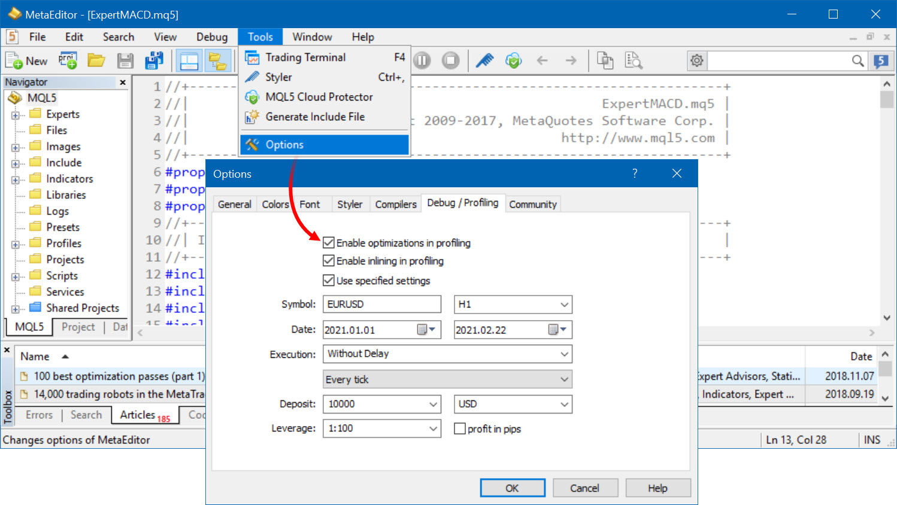
Task: Expand the Experts folder in Navigator
Action: (16, 115)
